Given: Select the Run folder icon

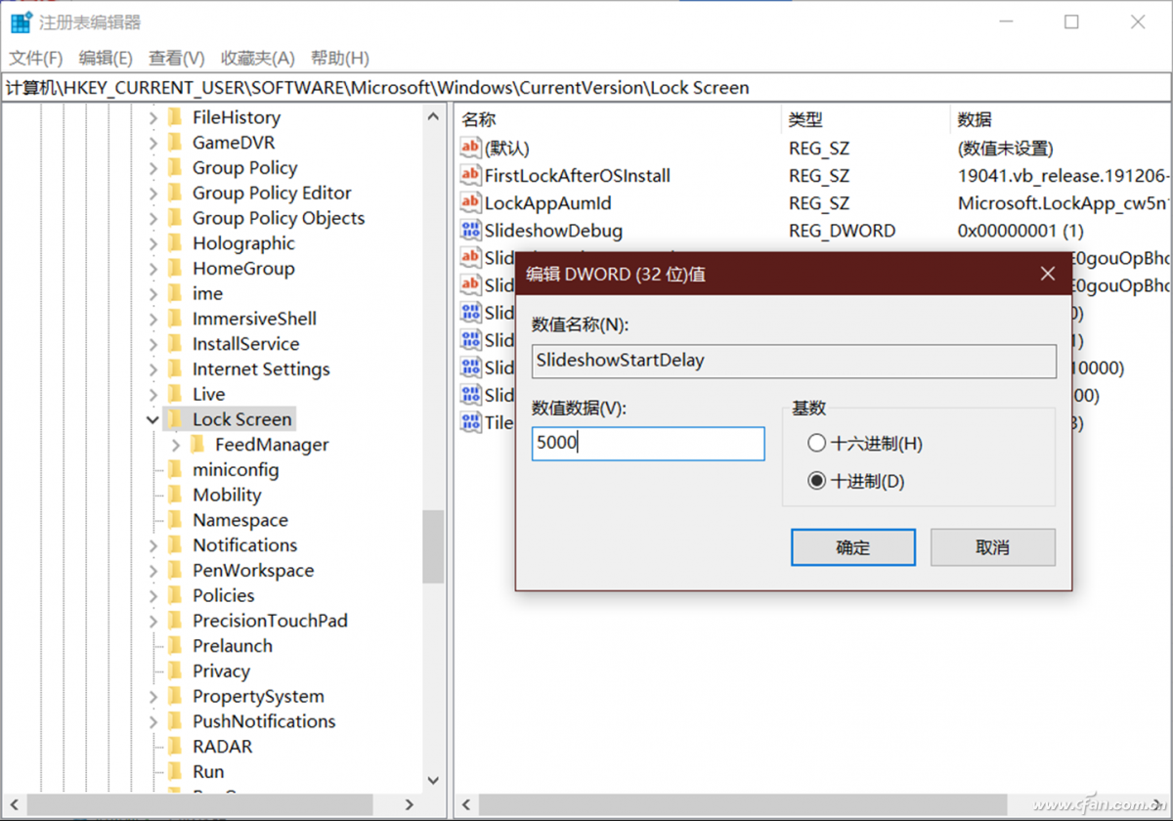Looking at the screenshot, I should [x=175, y=772].
